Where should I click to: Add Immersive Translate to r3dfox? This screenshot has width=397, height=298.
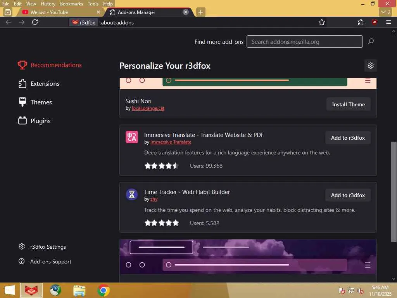(x=348, y=138)
